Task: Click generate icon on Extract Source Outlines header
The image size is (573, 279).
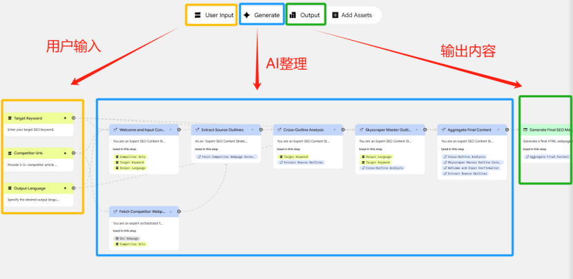Action: pyautogui.click(x=197, y=130)
